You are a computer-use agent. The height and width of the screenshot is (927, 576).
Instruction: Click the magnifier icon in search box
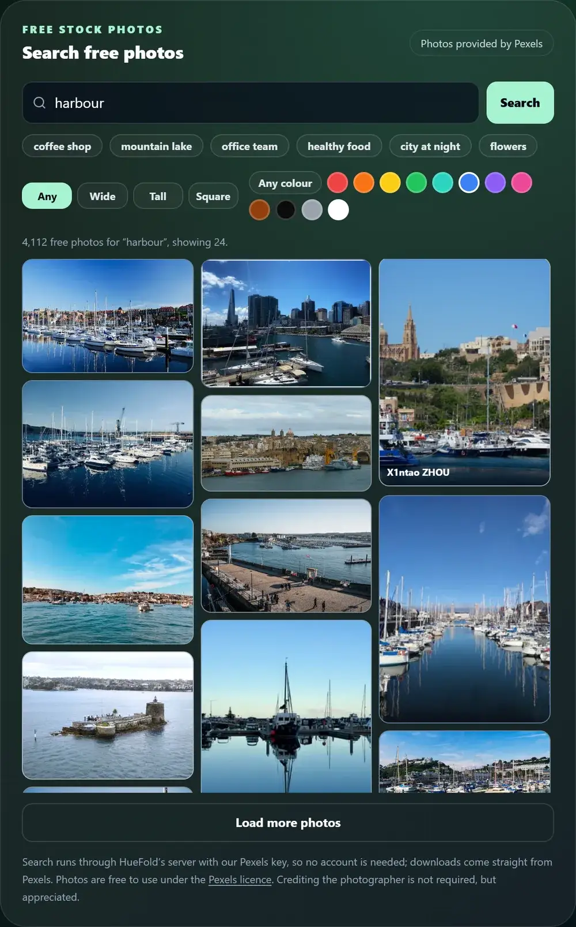click(39, 103)
